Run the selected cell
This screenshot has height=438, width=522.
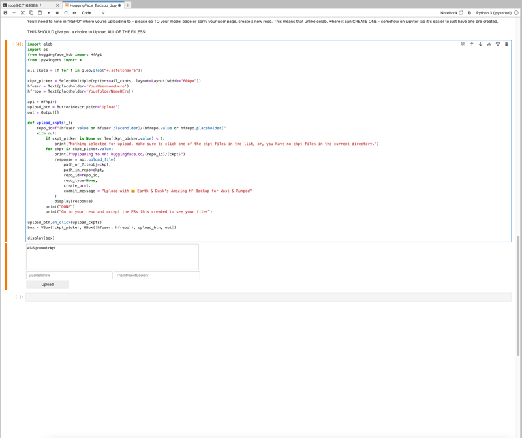click(48, 13)
